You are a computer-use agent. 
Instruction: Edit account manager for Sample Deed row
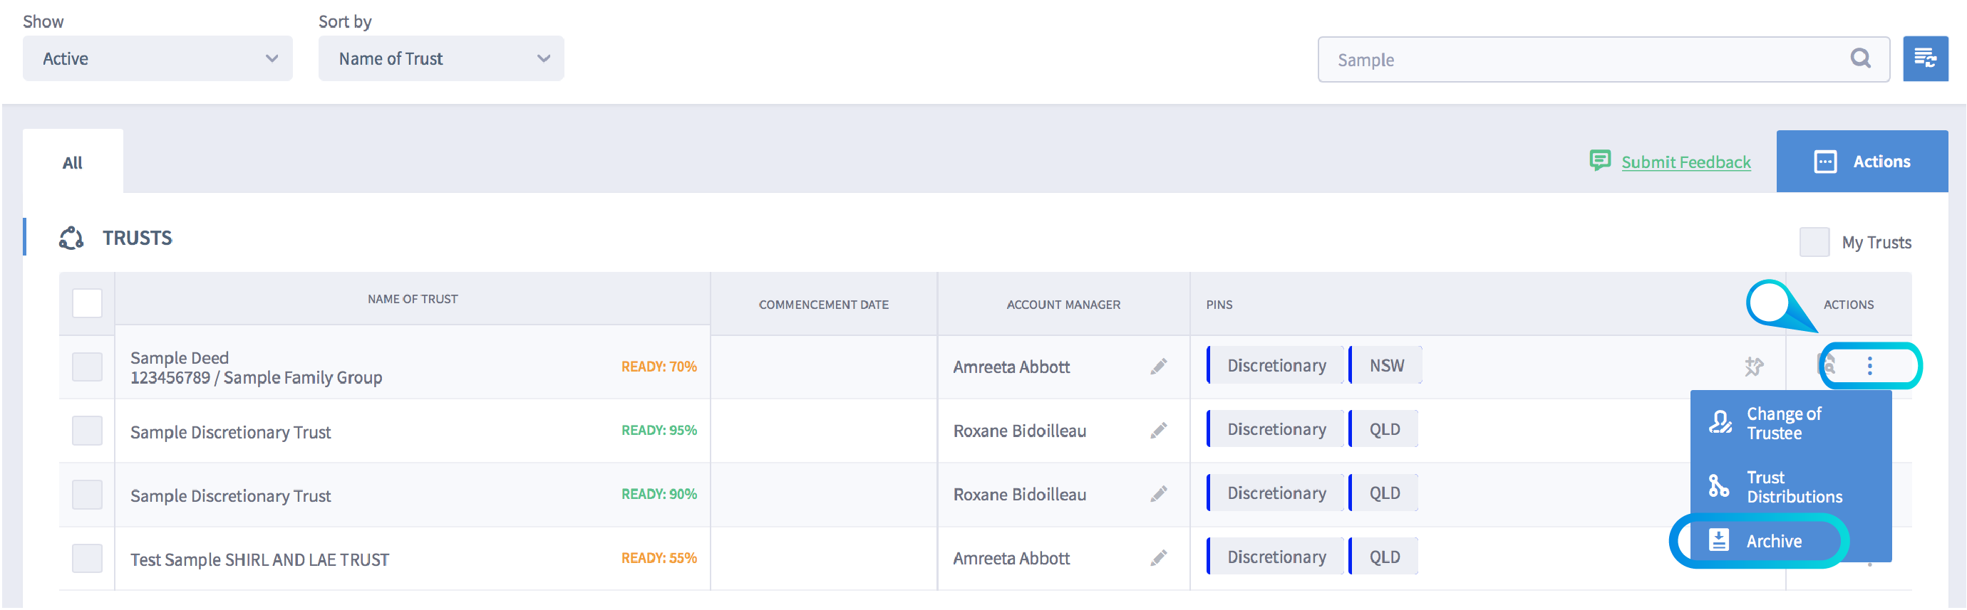(1158, 367)
